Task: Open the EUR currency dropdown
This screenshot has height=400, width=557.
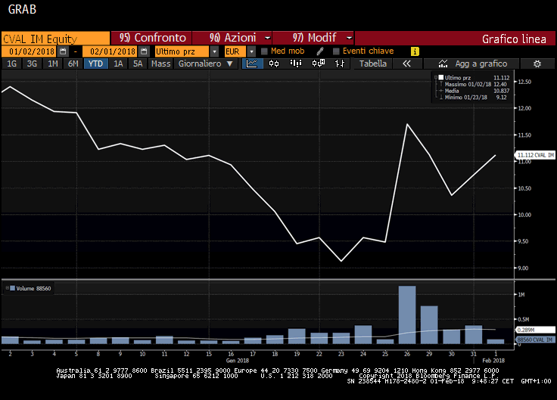Action: 240,51
